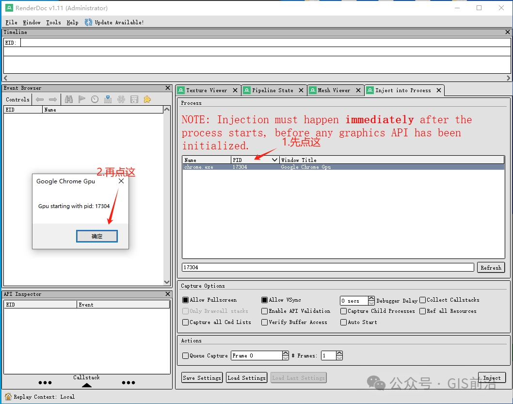Click the PID column sort dropdown arrow
This screenshot has width=513, height=404.
275,160
